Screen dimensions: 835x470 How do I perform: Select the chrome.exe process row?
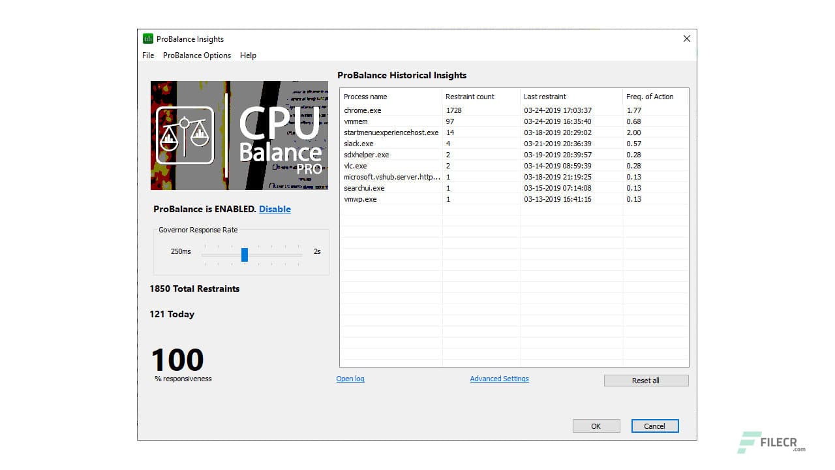tap(391, 110)
